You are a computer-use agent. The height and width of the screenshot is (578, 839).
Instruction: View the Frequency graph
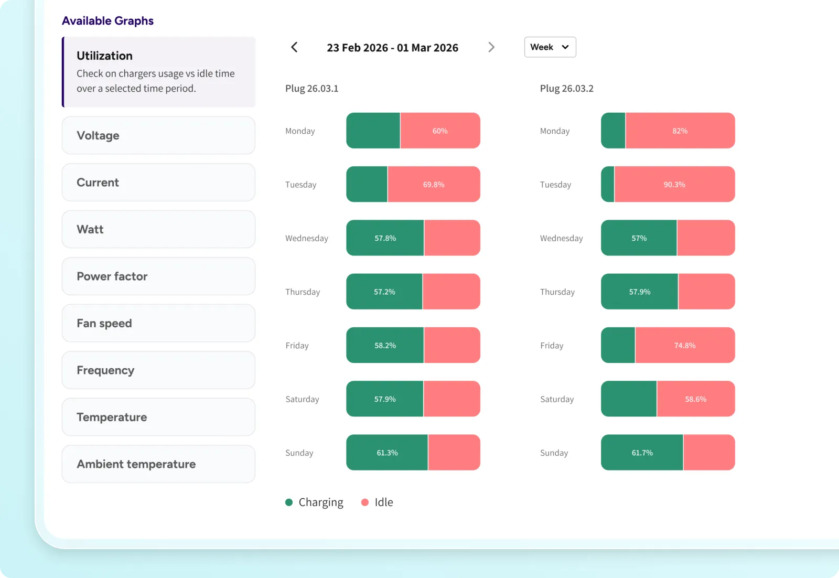coord(158,370)
